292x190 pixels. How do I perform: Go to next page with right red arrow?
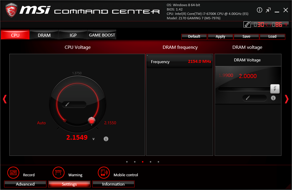287,99
